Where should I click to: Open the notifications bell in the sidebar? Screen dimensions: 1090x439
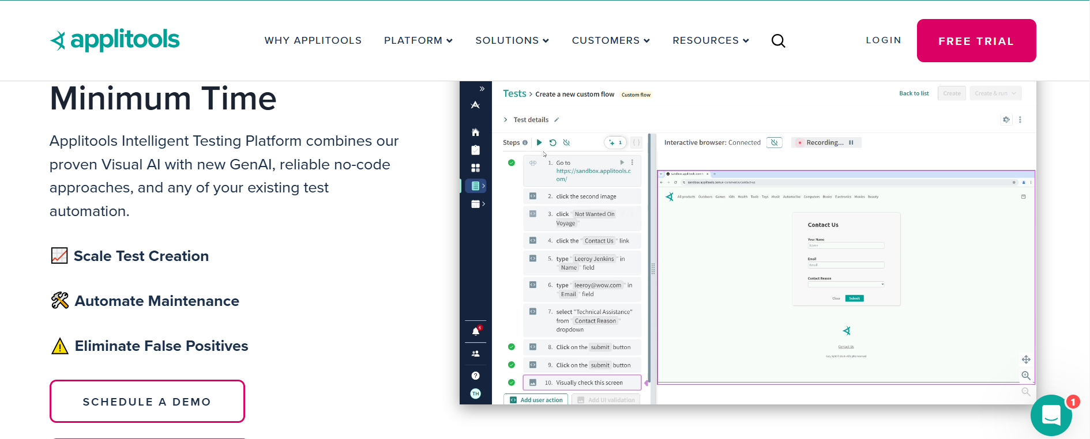click(x=476, y=331)
